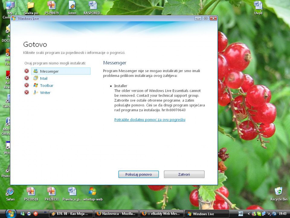The height and width of the screenshot is (218, 290).
Task: Select the P5220518 file on the desktop
Action: (x=31, y=194)
